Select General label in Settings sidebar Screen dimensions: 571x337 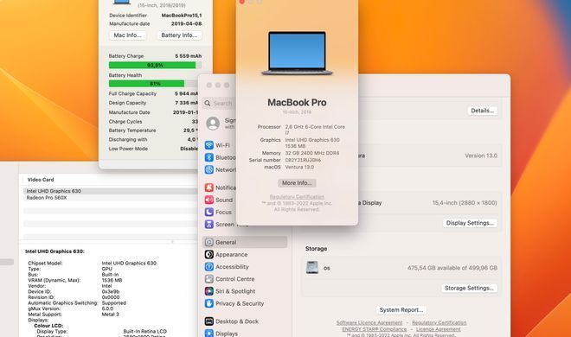(226, 242)
